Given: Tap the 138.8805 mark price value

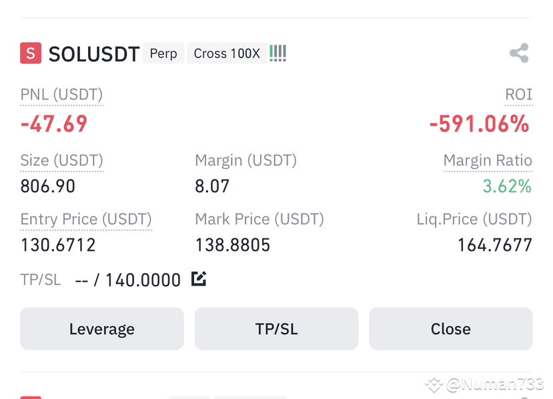Looking at the screenshot, I should coord(233,245).
